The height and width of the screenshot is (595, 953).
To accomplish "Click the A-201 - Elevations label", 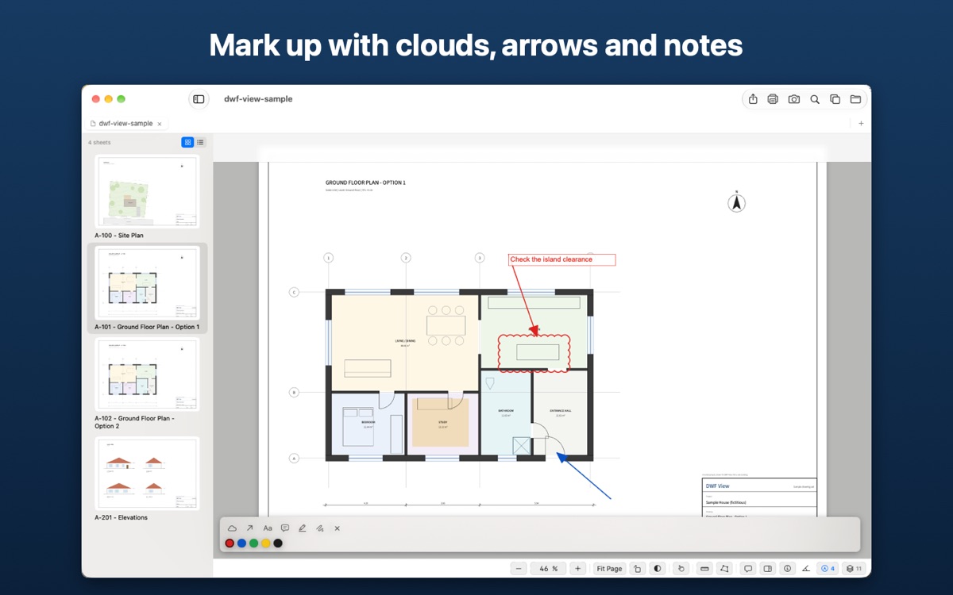I will [122, 517].
